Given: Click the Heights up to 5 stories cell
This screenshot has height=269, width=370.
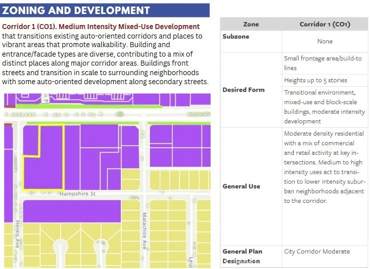Looking at the screenshot, I should 315,80.
